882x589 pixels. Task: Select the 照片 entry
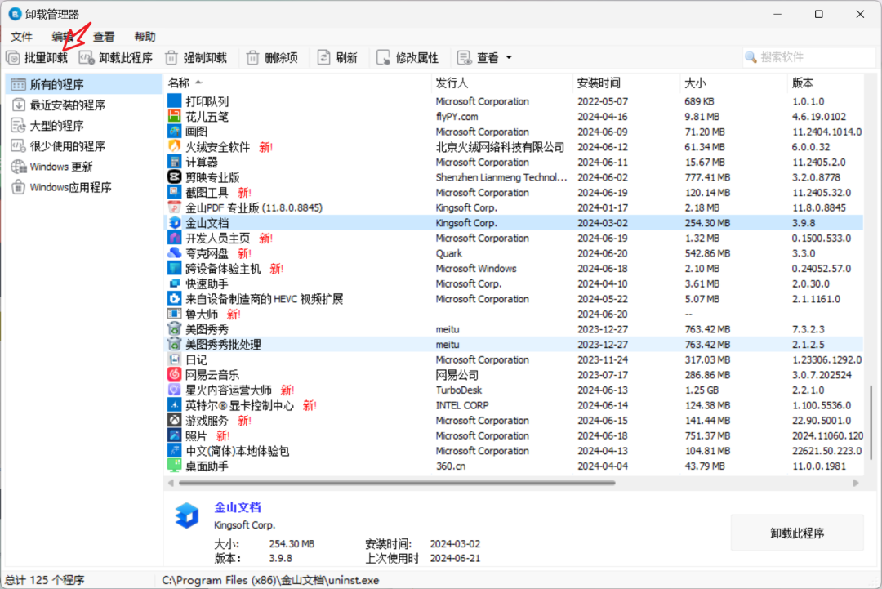coord(514,435)
